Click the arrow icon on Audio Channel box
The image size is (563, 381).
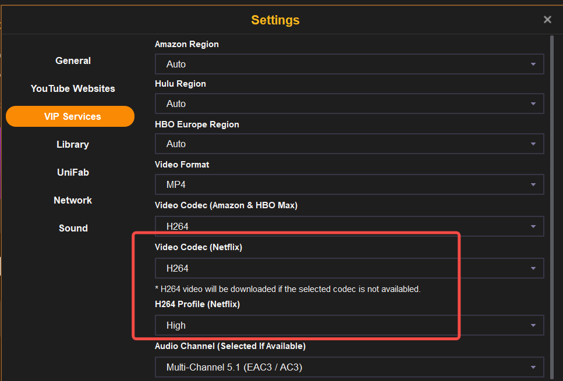point(533,368)
